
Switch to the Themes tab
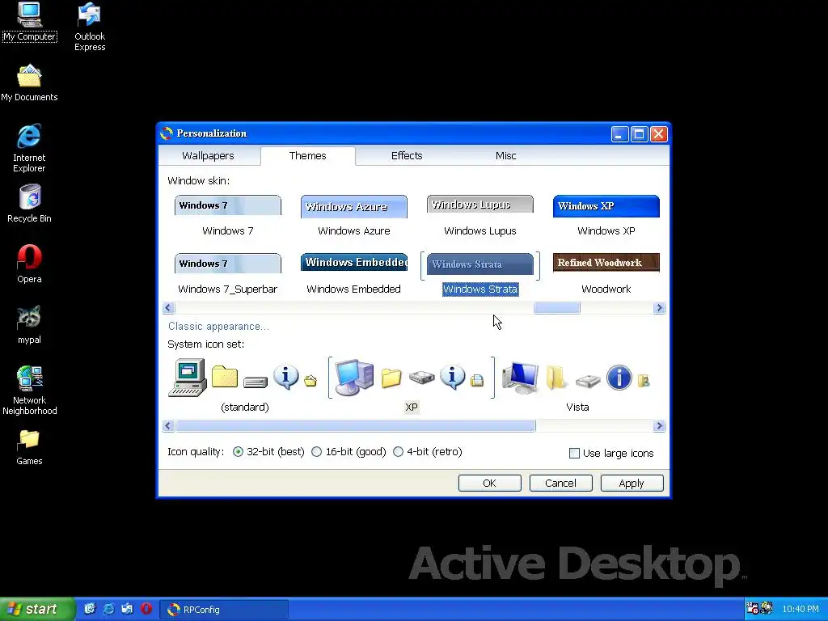[x=308, y=156]
